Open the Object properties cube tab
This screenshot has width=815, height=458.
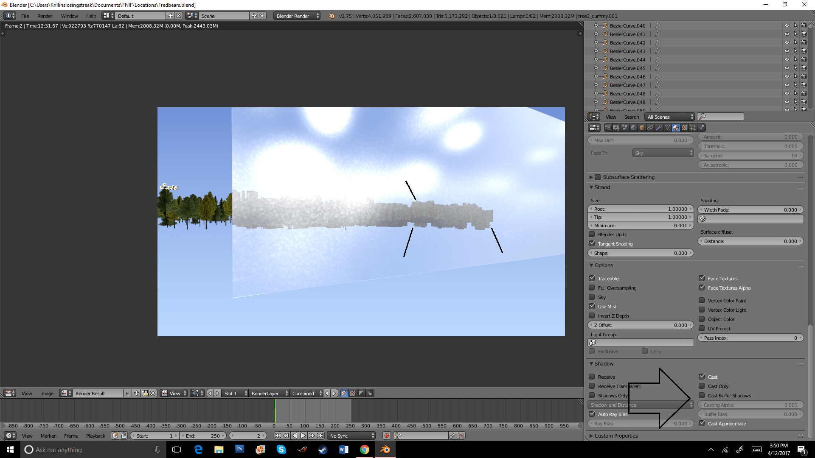pyautogui.click(x=641, y=128)
